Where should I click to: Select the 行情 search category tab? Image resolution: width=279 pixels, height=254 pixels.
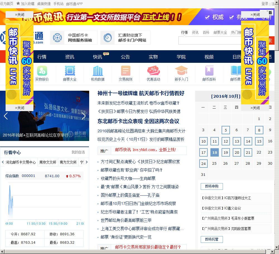tap(184, 32)
